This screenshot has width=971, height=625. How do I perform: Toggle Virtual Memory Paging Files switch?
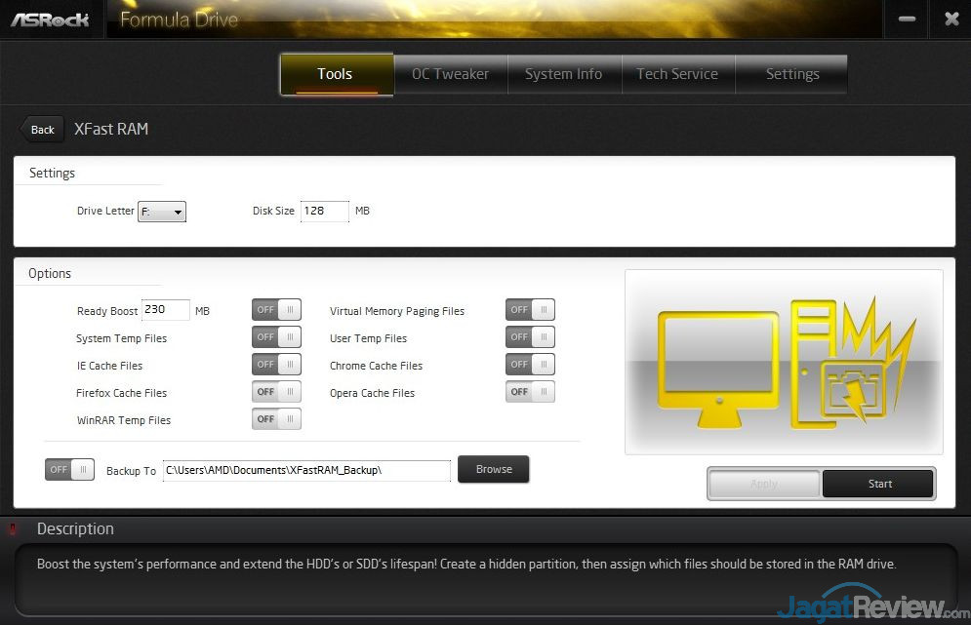click(530, 309)
